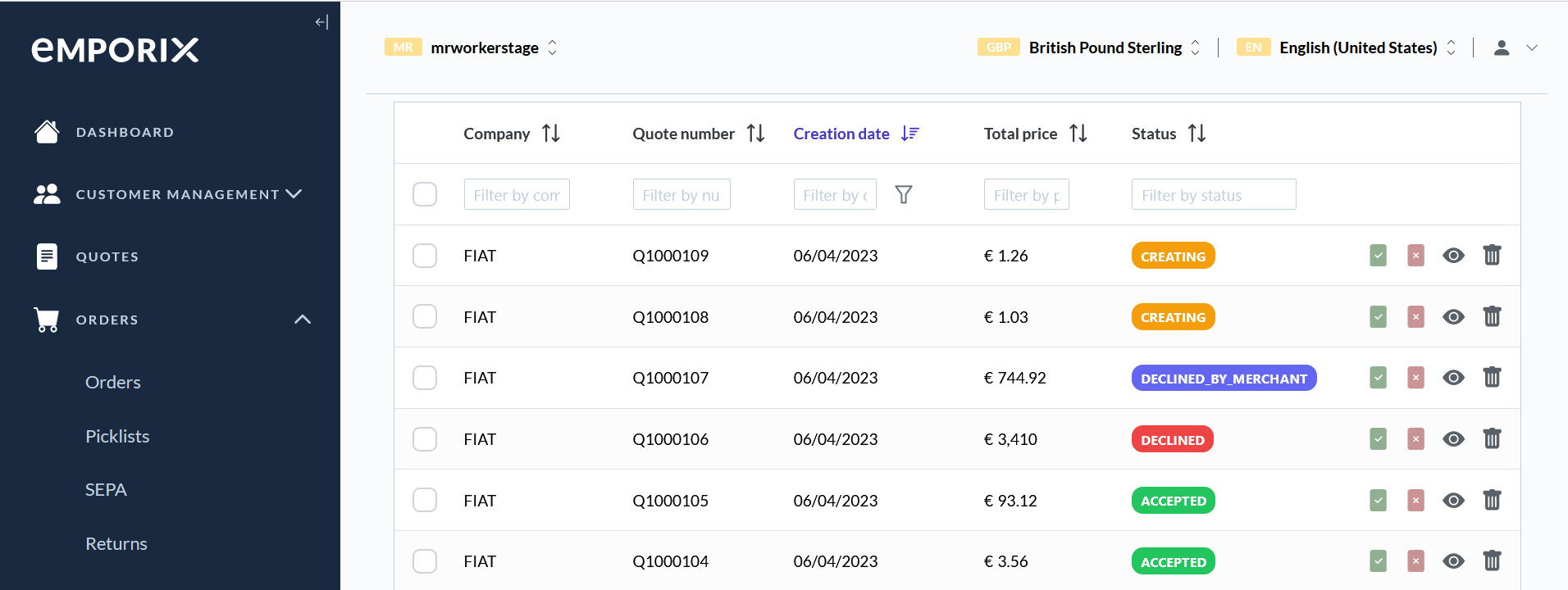Select the checkbox for quote Q1000109
Viewport: 1568px width, 590px height.
(425, 256)
